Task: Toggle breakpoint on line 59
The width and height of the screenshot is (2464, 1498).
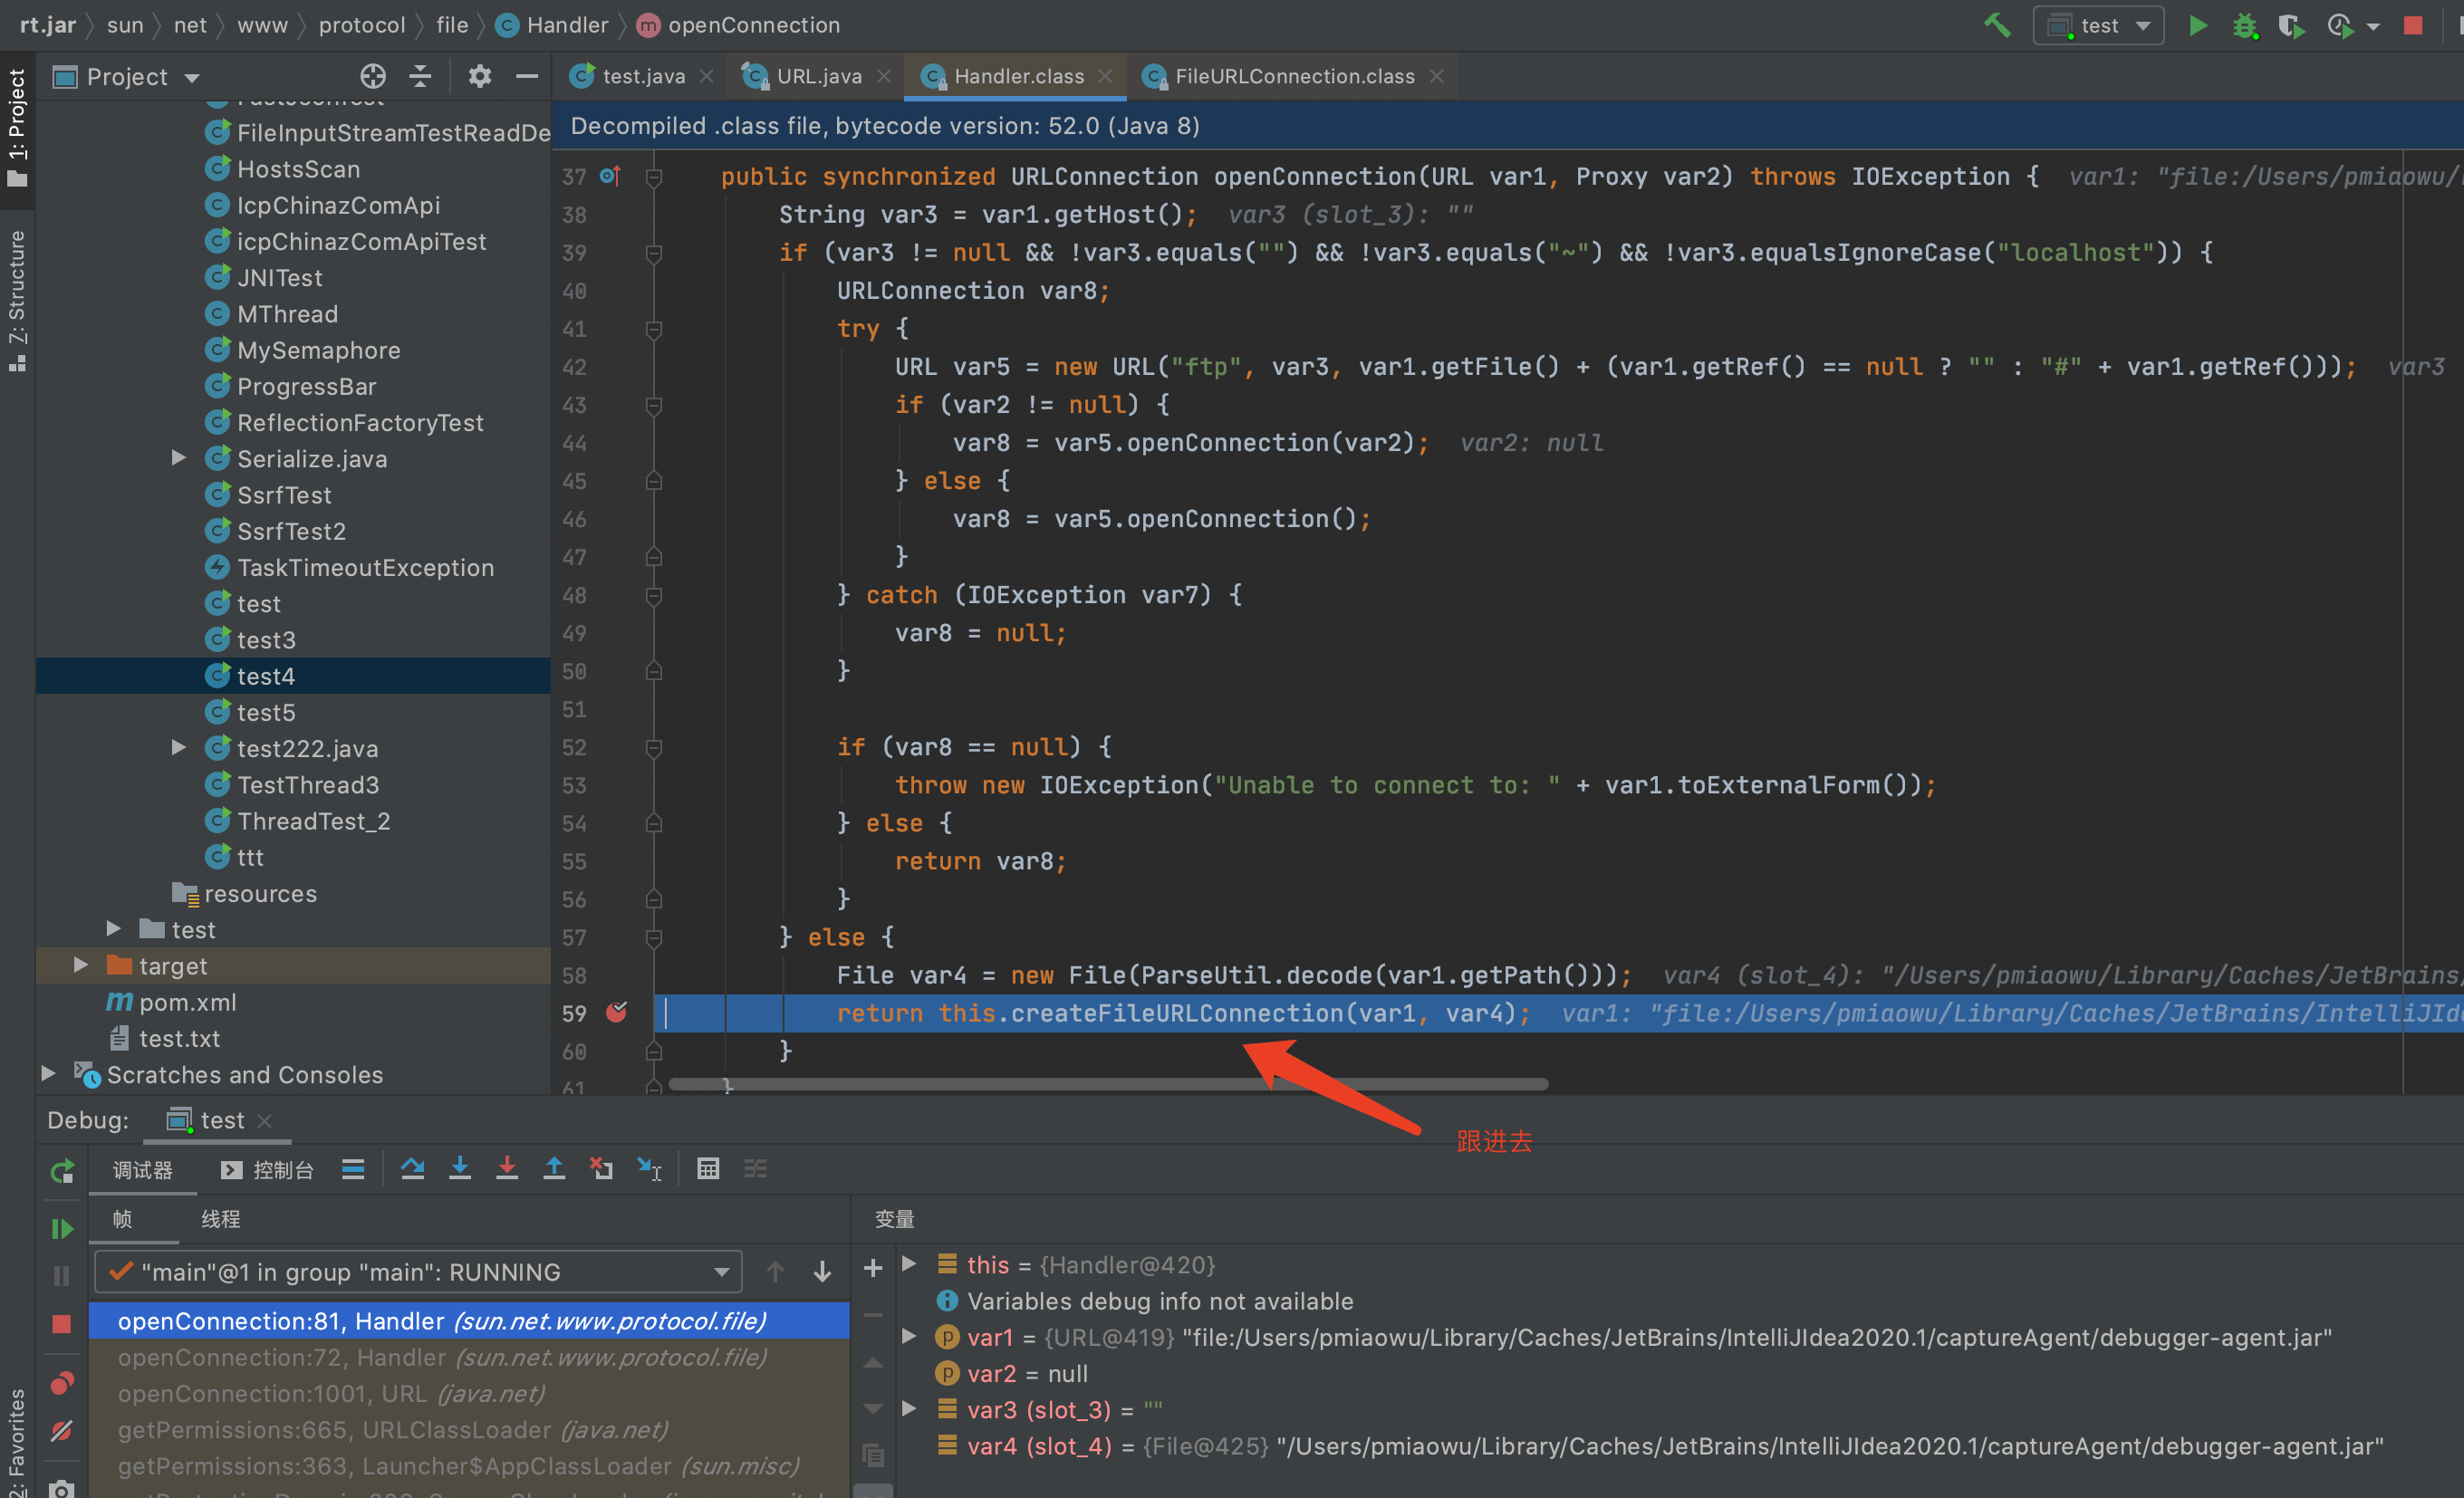Action: click(616, 1013)
